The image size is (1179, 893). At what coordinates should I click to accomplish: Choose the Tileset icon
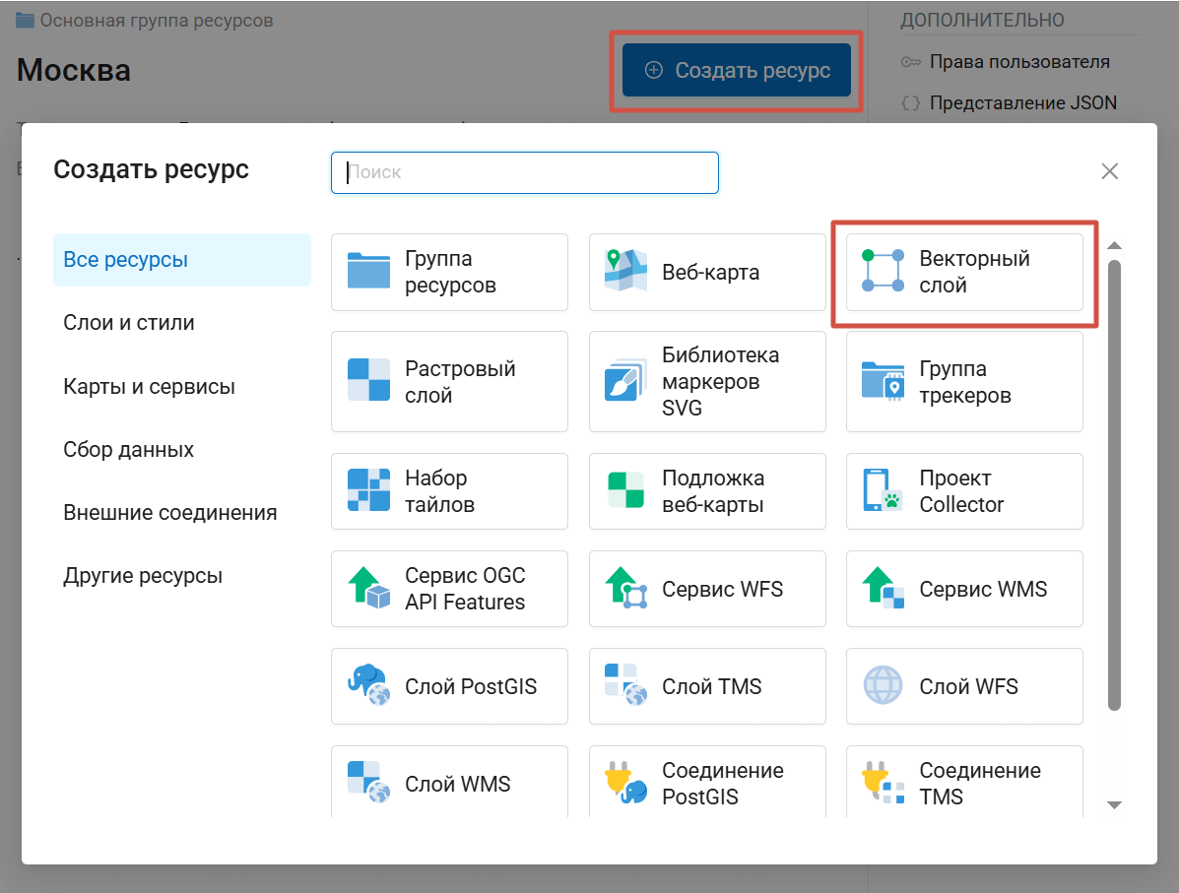(x=368, y=491)
